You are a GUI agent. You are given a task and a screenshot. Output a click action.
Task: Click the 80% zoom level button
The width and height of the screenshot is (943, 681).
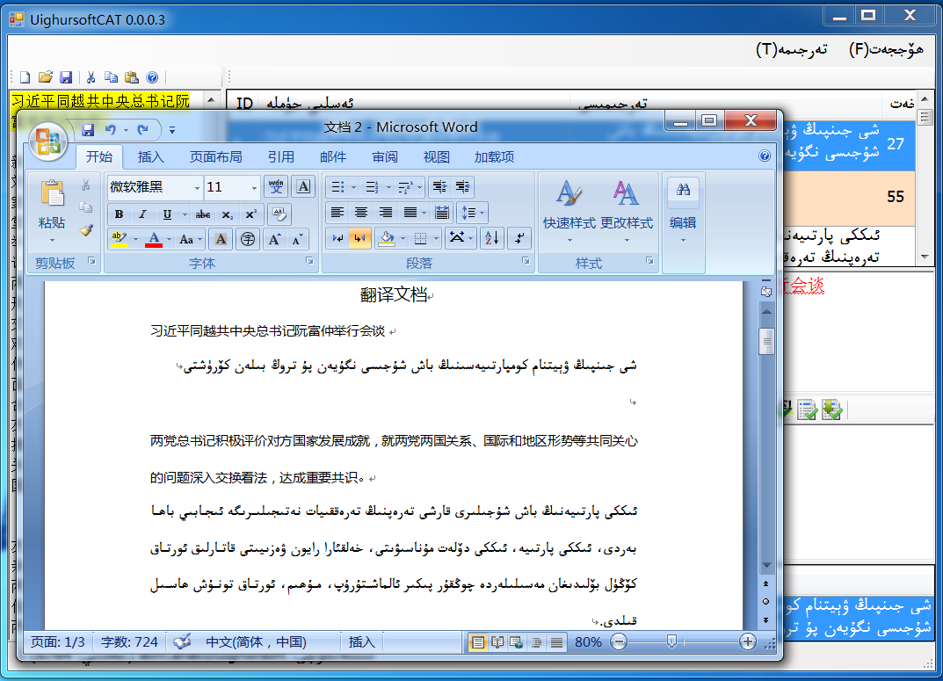[588, 642]
